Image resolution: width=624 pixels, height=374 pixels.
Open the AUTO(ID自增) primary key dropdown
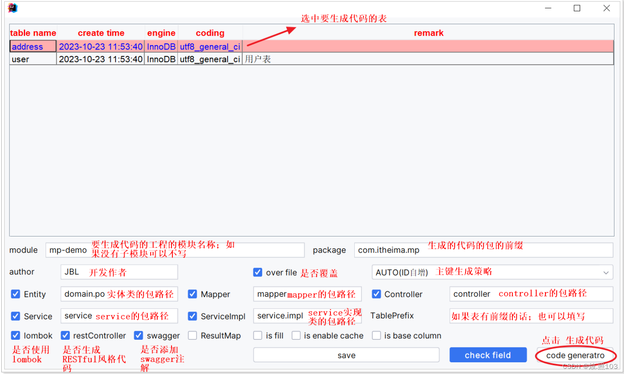click(x=492, y=272)
